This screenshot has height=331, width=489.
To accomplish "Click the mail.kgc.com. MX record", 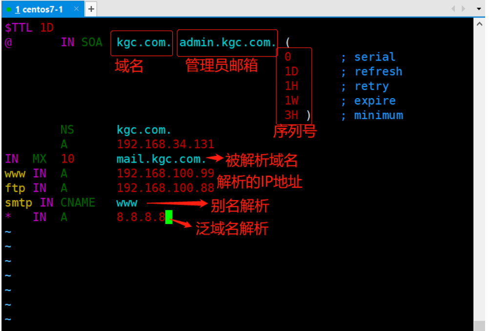I will tap(161, 159).
